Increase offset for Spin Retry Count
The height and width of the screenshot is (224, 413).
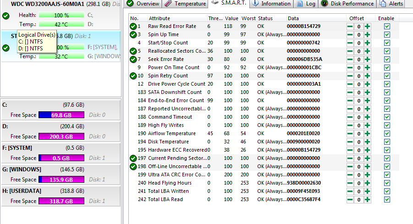point(368,76)
